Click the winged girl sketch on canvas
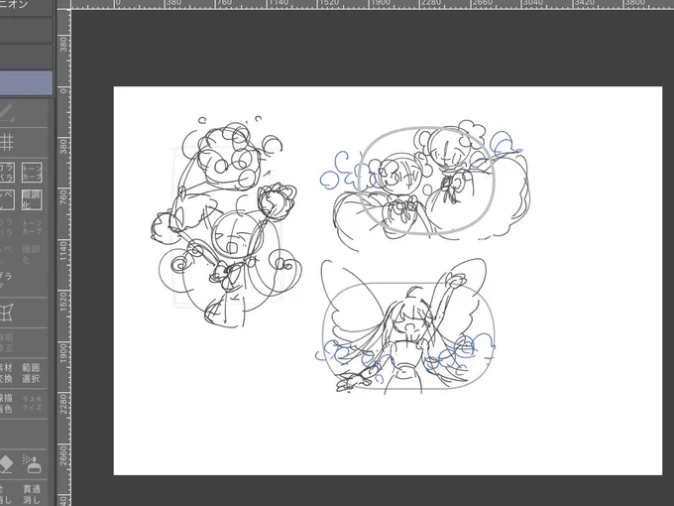 pyautogui.click(x=406, y=325)
